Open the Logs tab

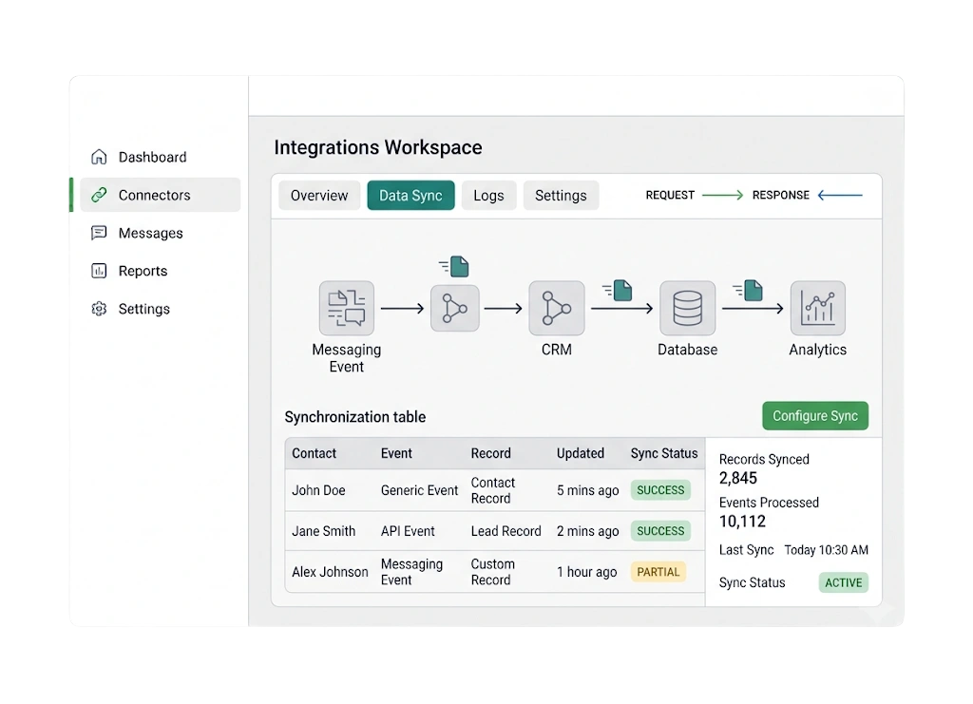click(489, 196)
